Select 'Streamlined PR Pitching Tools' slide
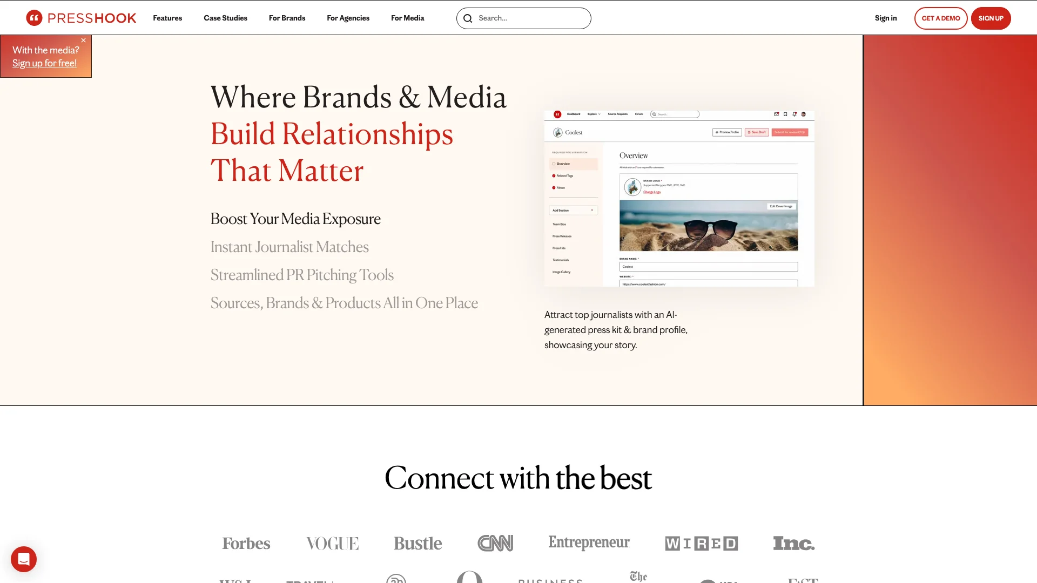 tap(302, 275)
